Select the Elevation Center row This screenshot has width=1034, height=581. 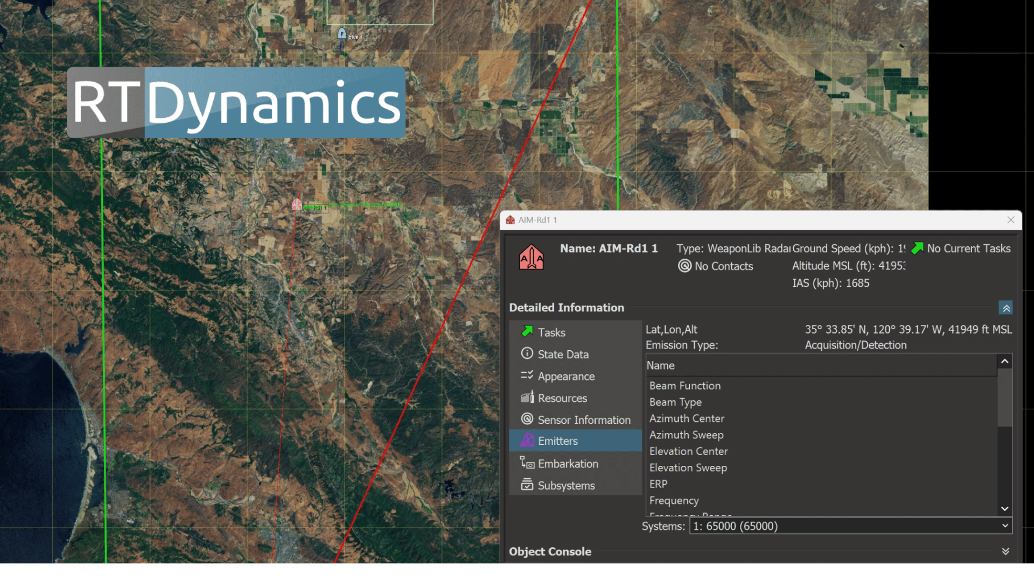coord(821,451)
